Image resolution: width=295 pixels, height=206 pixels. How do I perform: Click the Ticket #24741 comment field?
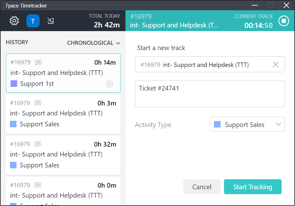210,94
